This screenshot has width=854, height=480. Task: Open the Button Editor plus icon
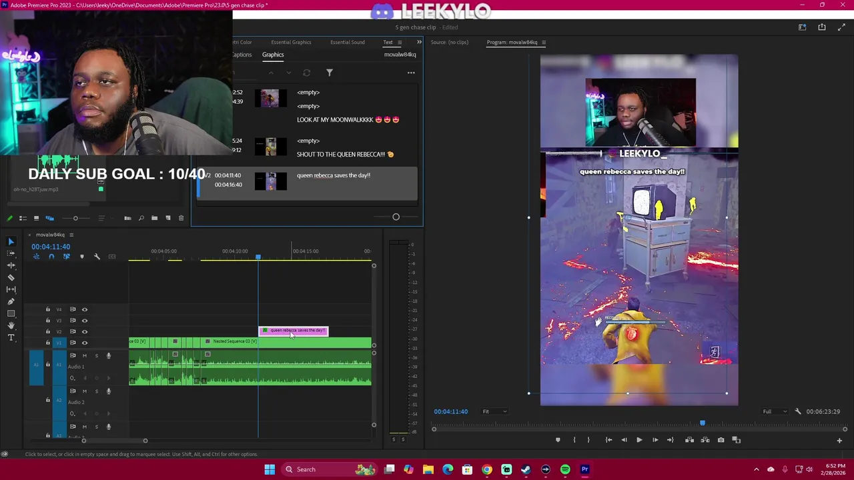pyautogui.click(x=839, y=440)
